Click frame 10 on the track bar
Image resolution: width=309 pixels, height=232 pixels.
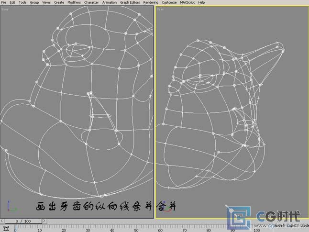coord(40,230)
